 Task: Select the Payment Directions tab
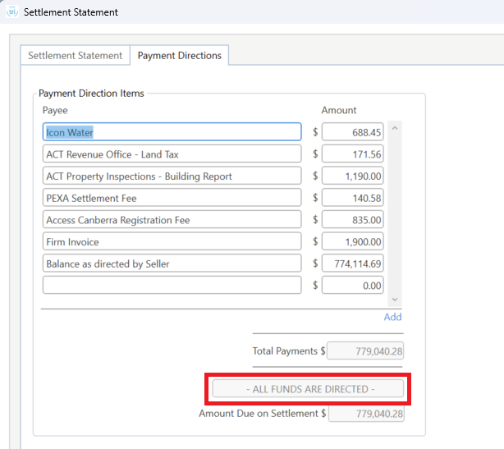tap(179, 56)
